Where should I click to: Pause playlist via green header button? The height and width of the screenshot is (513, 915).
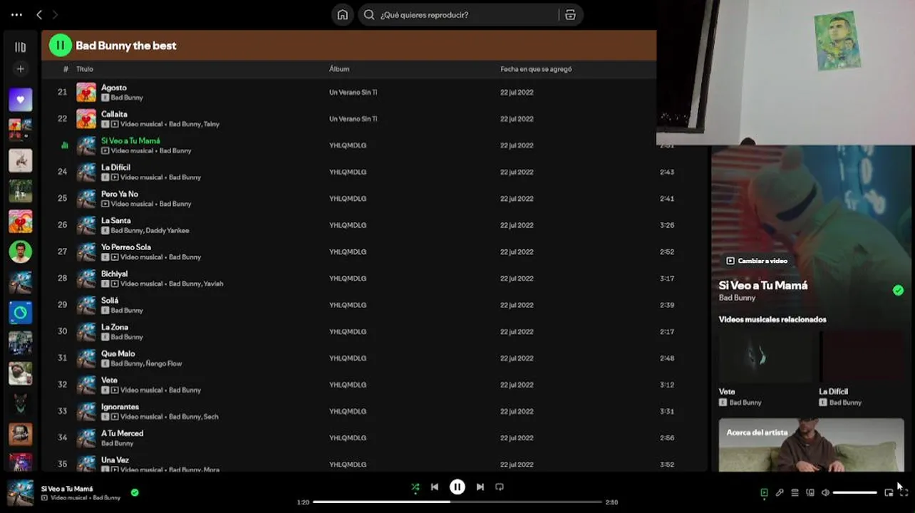click(x=60, y=46)
